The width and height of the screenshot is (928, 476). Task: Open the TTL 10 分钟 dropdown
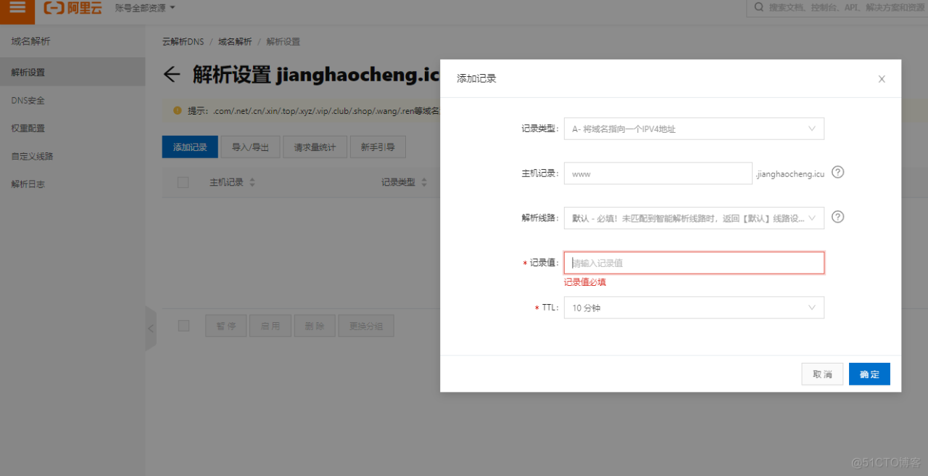point(694,308)
